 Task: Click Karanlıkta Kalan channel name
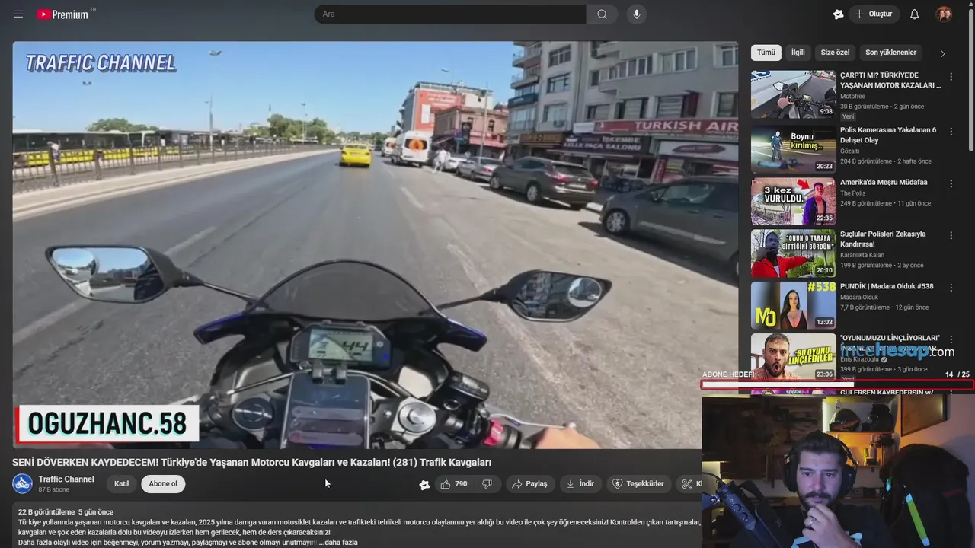click(x=862, y=255)
